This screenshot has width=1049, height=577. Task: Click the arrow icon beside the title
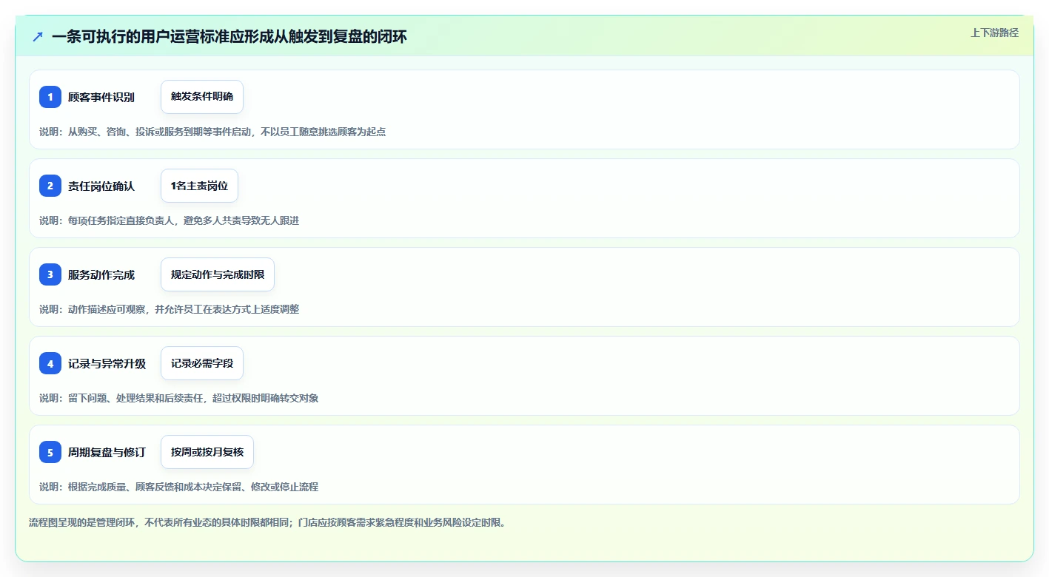tap(38, 36)
